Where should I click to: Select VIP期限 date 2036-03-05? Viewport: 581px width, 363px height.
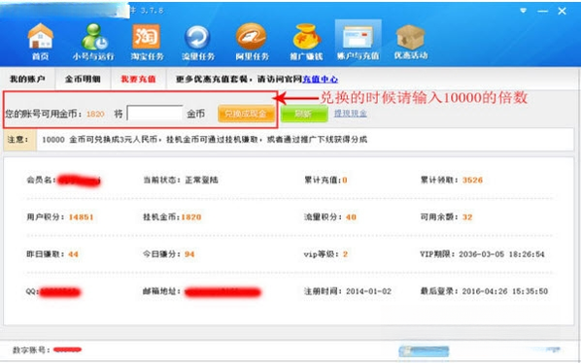coord(481,254)
